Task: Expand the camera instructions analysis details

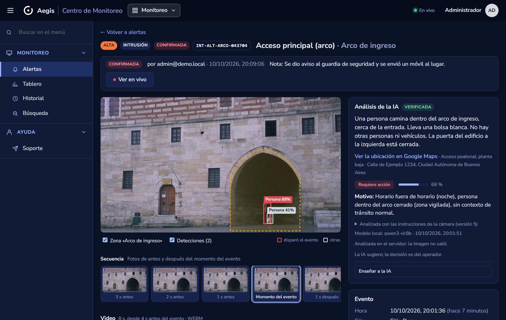Action: [416, 224]
